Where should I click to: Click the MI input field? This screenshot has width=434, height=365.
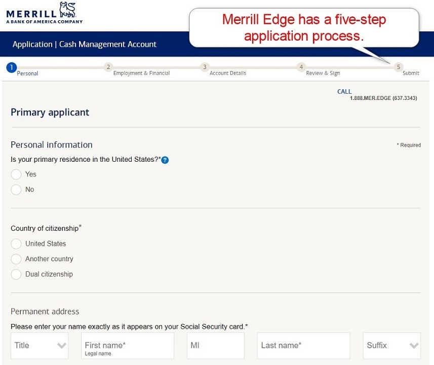[x=215, y=345]
